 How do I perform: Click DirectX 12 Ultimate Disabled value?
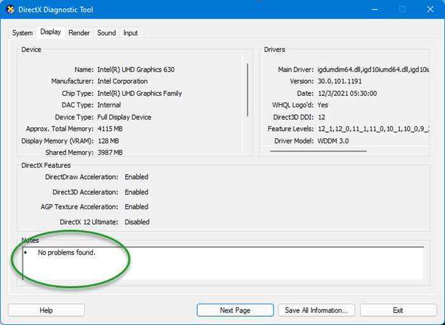(x=137, y=222)
